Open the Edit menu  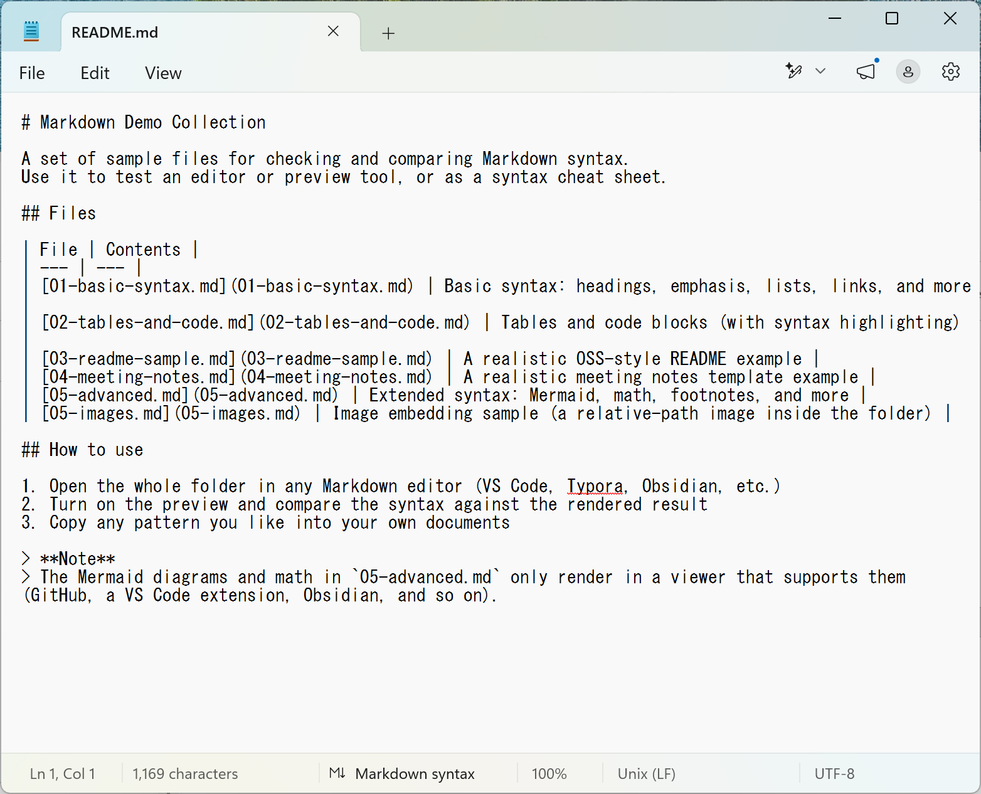[x=95, y=73]
